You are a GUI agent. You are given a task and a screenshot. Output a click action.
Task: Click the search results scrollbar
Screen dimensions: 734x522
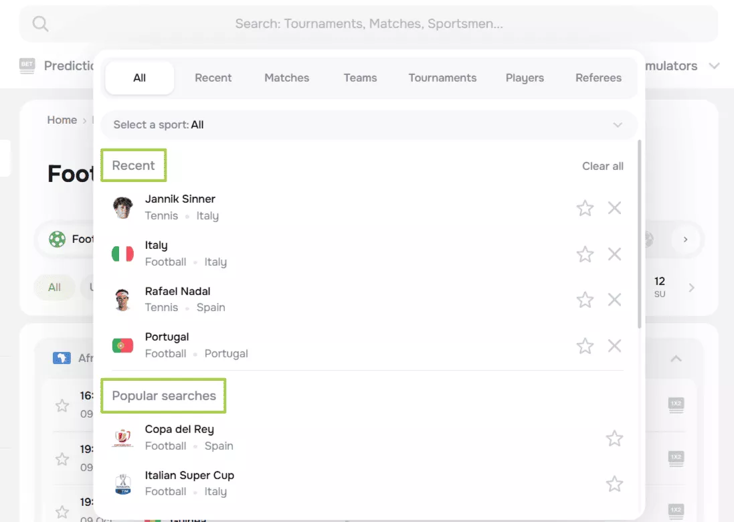pos(639,234)
